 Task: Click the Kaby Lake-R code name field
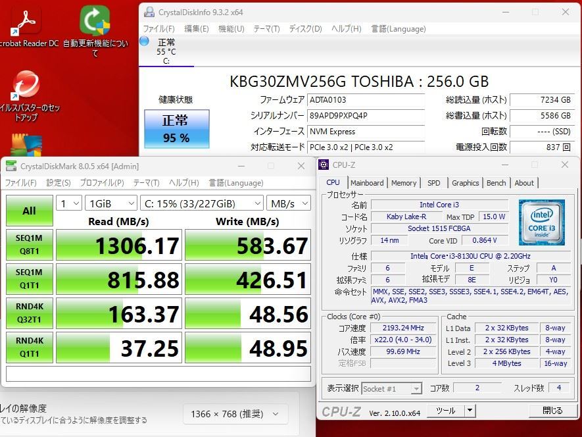pyautogui.click(x=406, y=217)
